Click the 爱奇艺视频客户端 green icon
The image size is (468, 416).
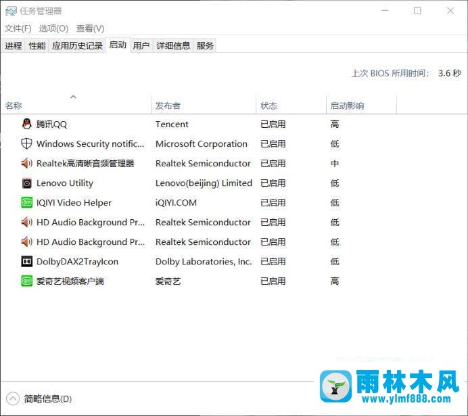click(x=26, y=281)
